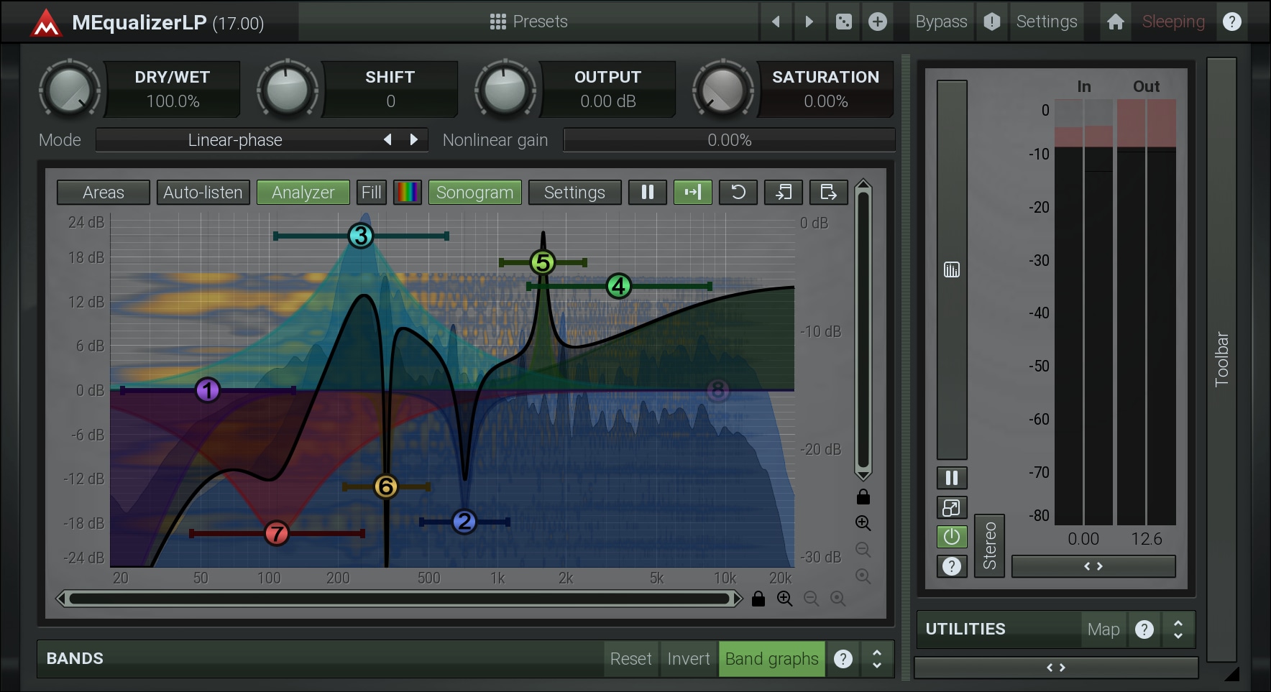Click the undo reset arrow icon
The width and height of the screenshot is (1271, 692).
[738, 193]
